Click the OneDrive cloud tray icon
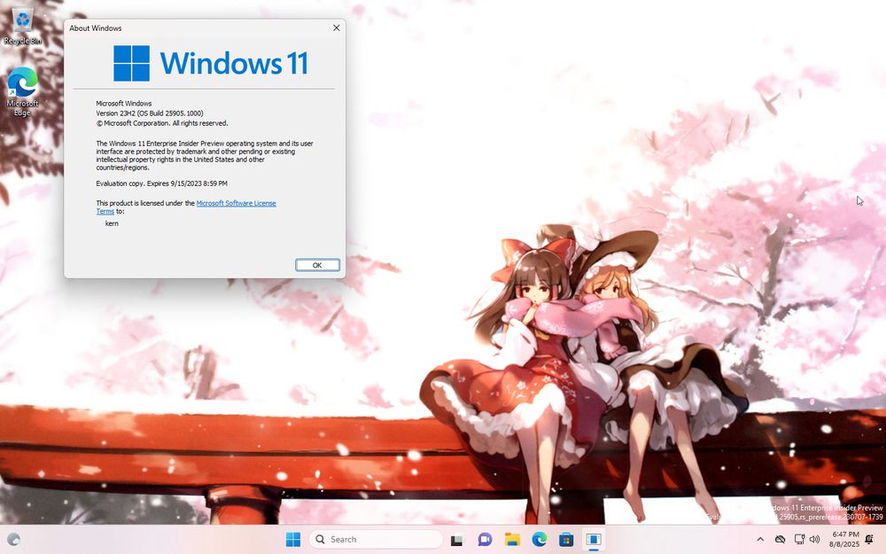The width and height of the screenshot is (886, 554). (780, 539)
